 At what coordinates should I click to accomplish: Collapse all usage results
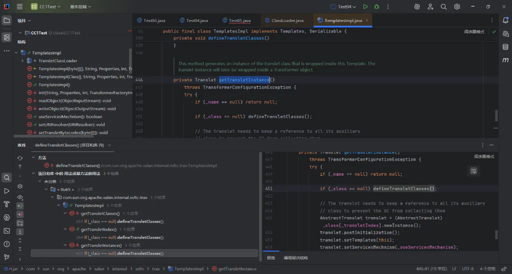20,249
